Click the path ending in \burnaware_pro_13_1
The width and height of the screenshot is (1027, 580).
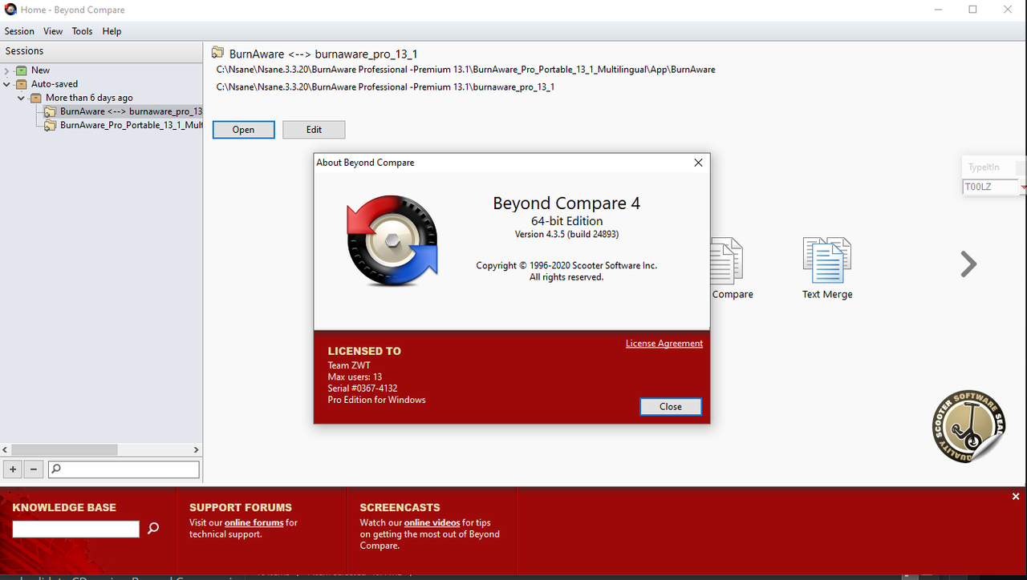pos(385,87)
